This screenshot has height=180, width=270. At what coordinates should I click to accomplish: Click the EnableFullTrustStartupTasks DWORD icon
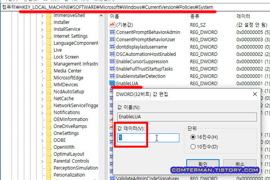tap(112, 69)
